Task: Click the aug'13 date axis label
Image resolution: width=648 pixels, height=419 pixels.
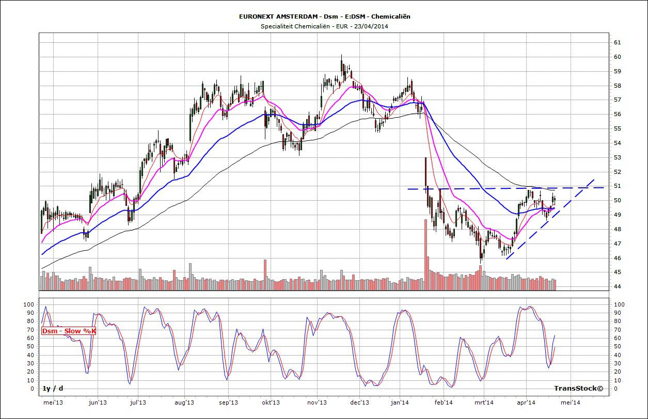Action: click(184, 402)
